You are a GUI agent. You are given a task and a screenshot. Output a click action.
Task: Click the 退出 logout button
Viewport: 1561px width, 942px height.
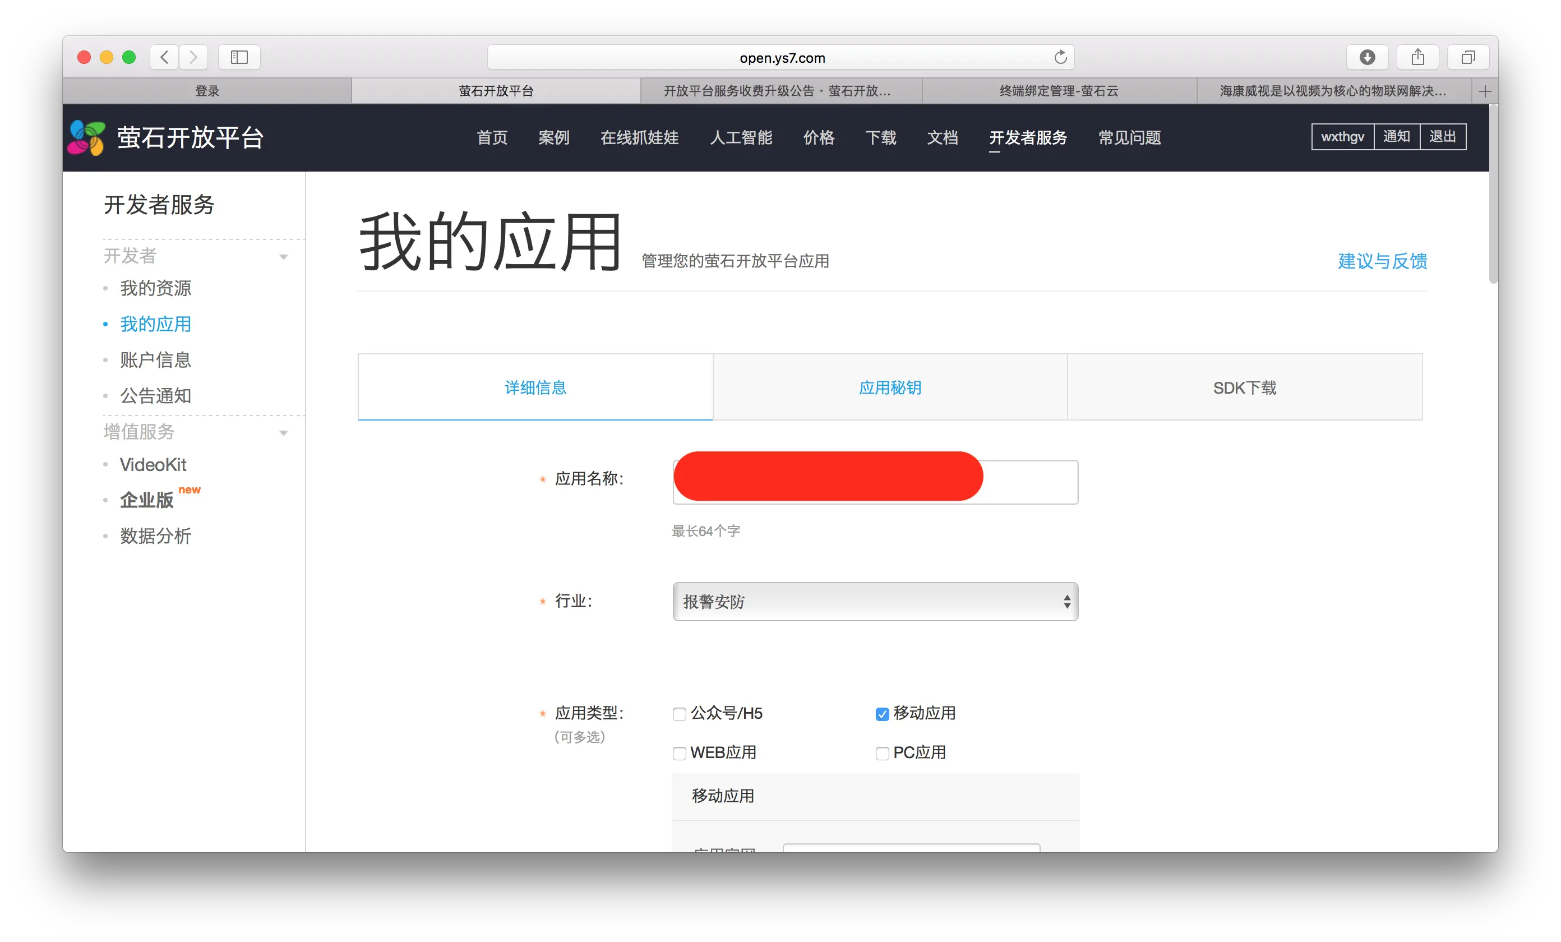(1443, 137)
